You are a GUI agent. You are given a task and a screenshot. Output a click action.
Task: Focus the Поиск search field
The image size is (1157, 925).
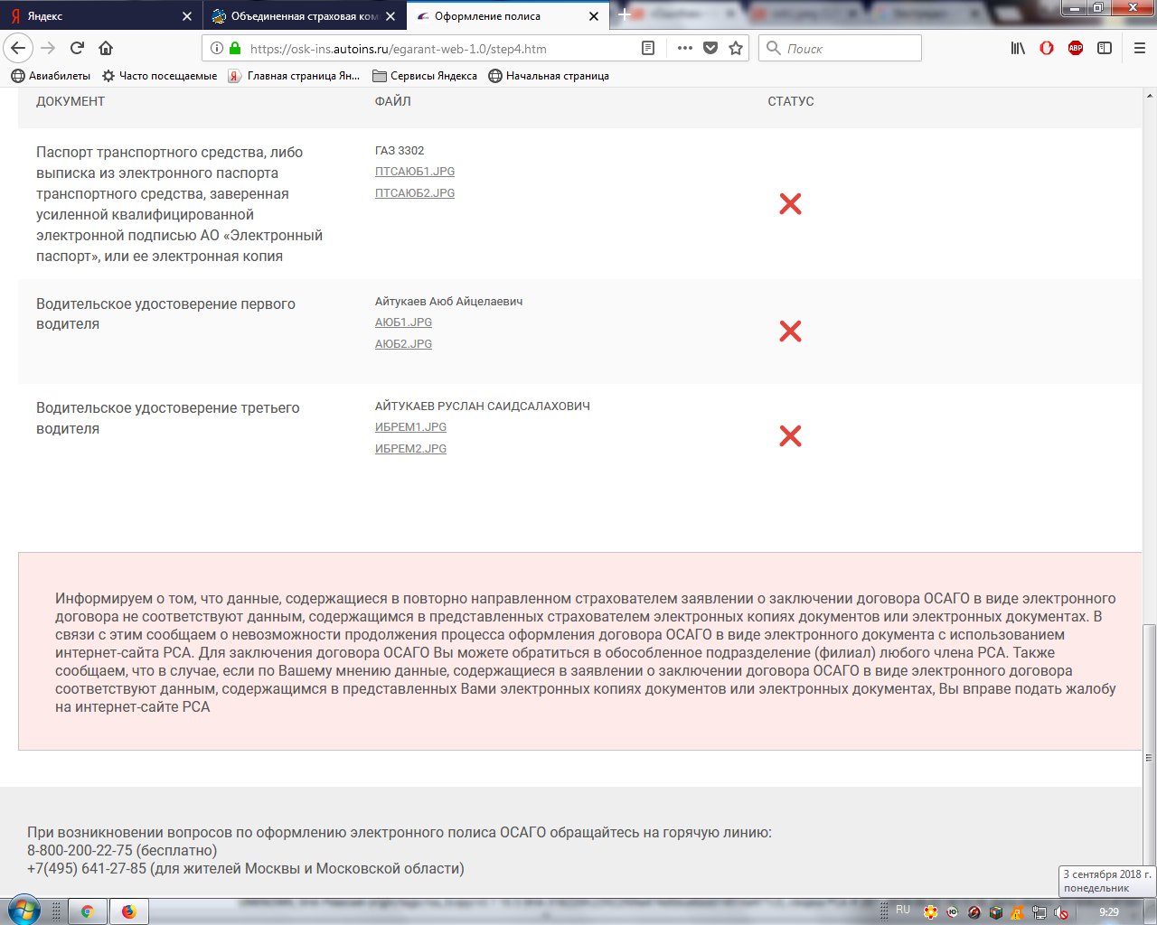(x=840, y=48)
